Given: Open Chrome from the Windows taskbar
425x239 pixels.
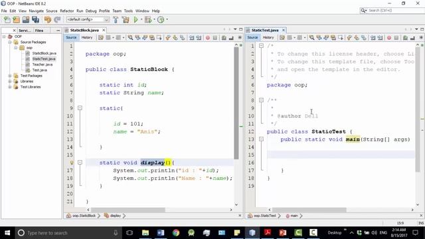Looking at the screenshot, I should (176, 233).
